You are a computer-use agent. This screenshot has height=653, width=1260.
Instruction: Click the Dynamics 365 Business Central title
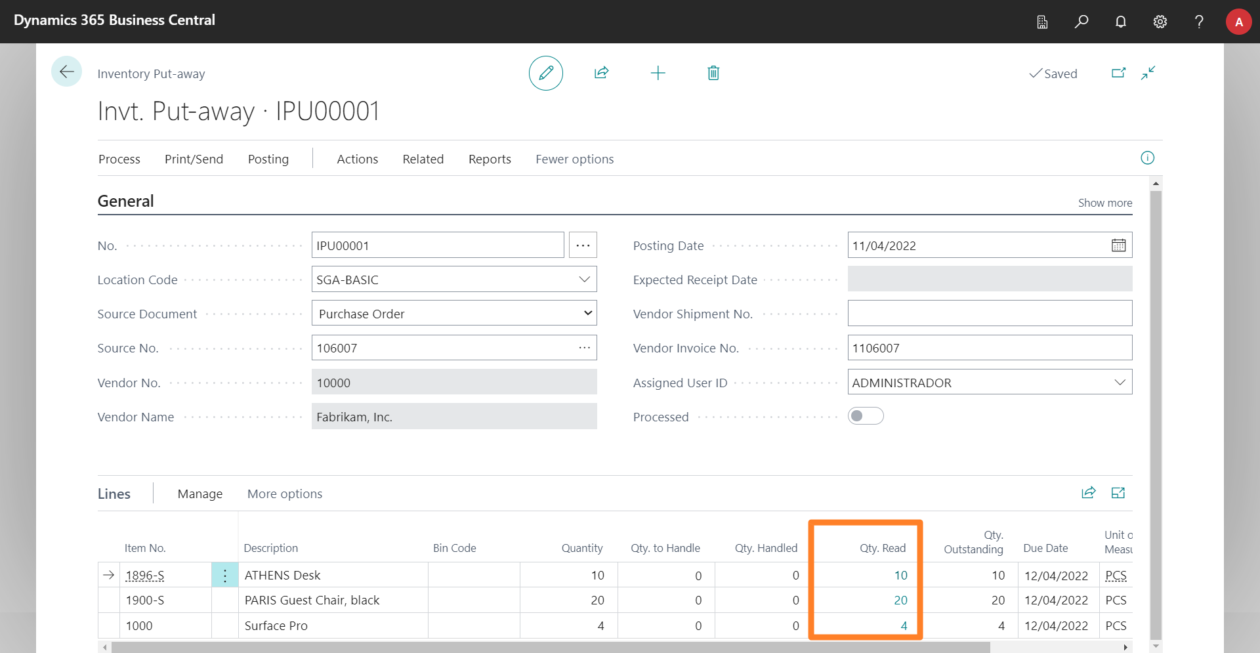114,20
